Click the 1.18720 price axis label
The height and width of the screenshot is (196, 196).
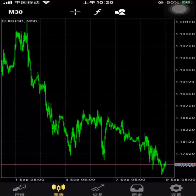tap(185, 106)
